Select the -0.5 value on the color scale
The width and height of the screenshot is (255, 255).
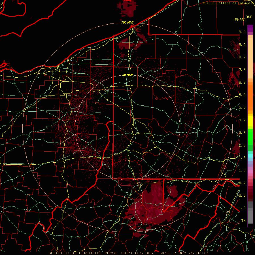point(241,195)
